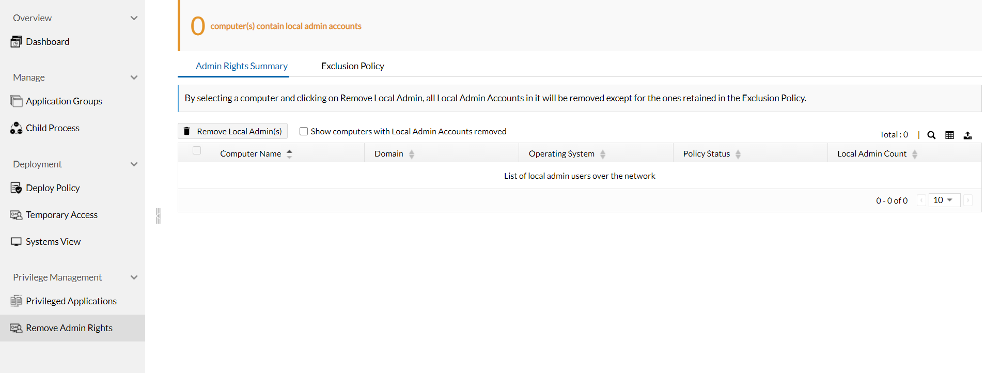Click the search magnifier icon above table
Screen dimensions: 985x373
coord(931,135)
